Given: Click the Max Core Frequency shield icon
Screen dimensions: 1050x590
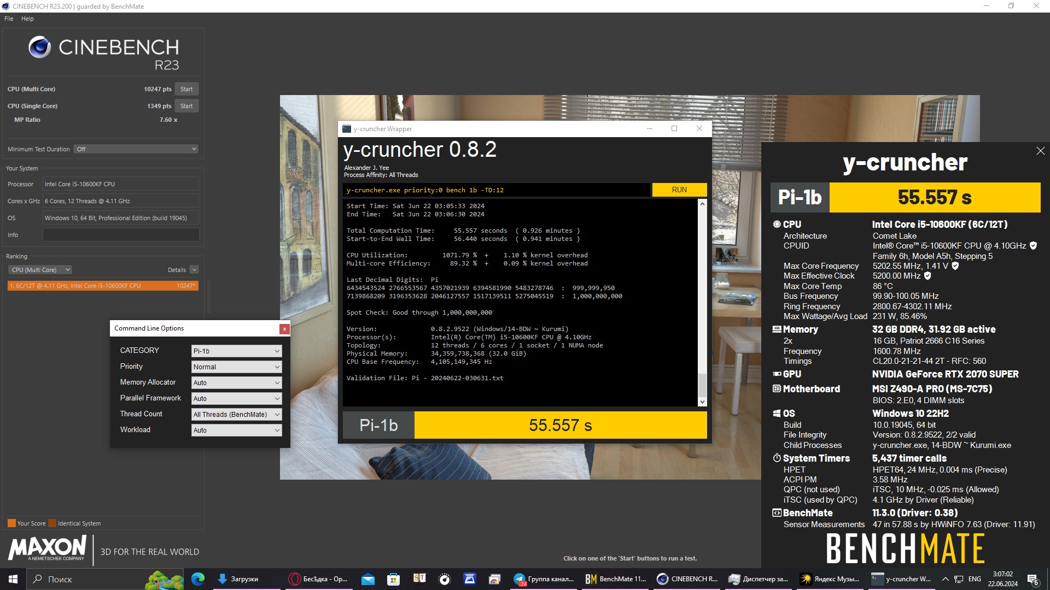Looking at the screenshot, I should 955,266.
